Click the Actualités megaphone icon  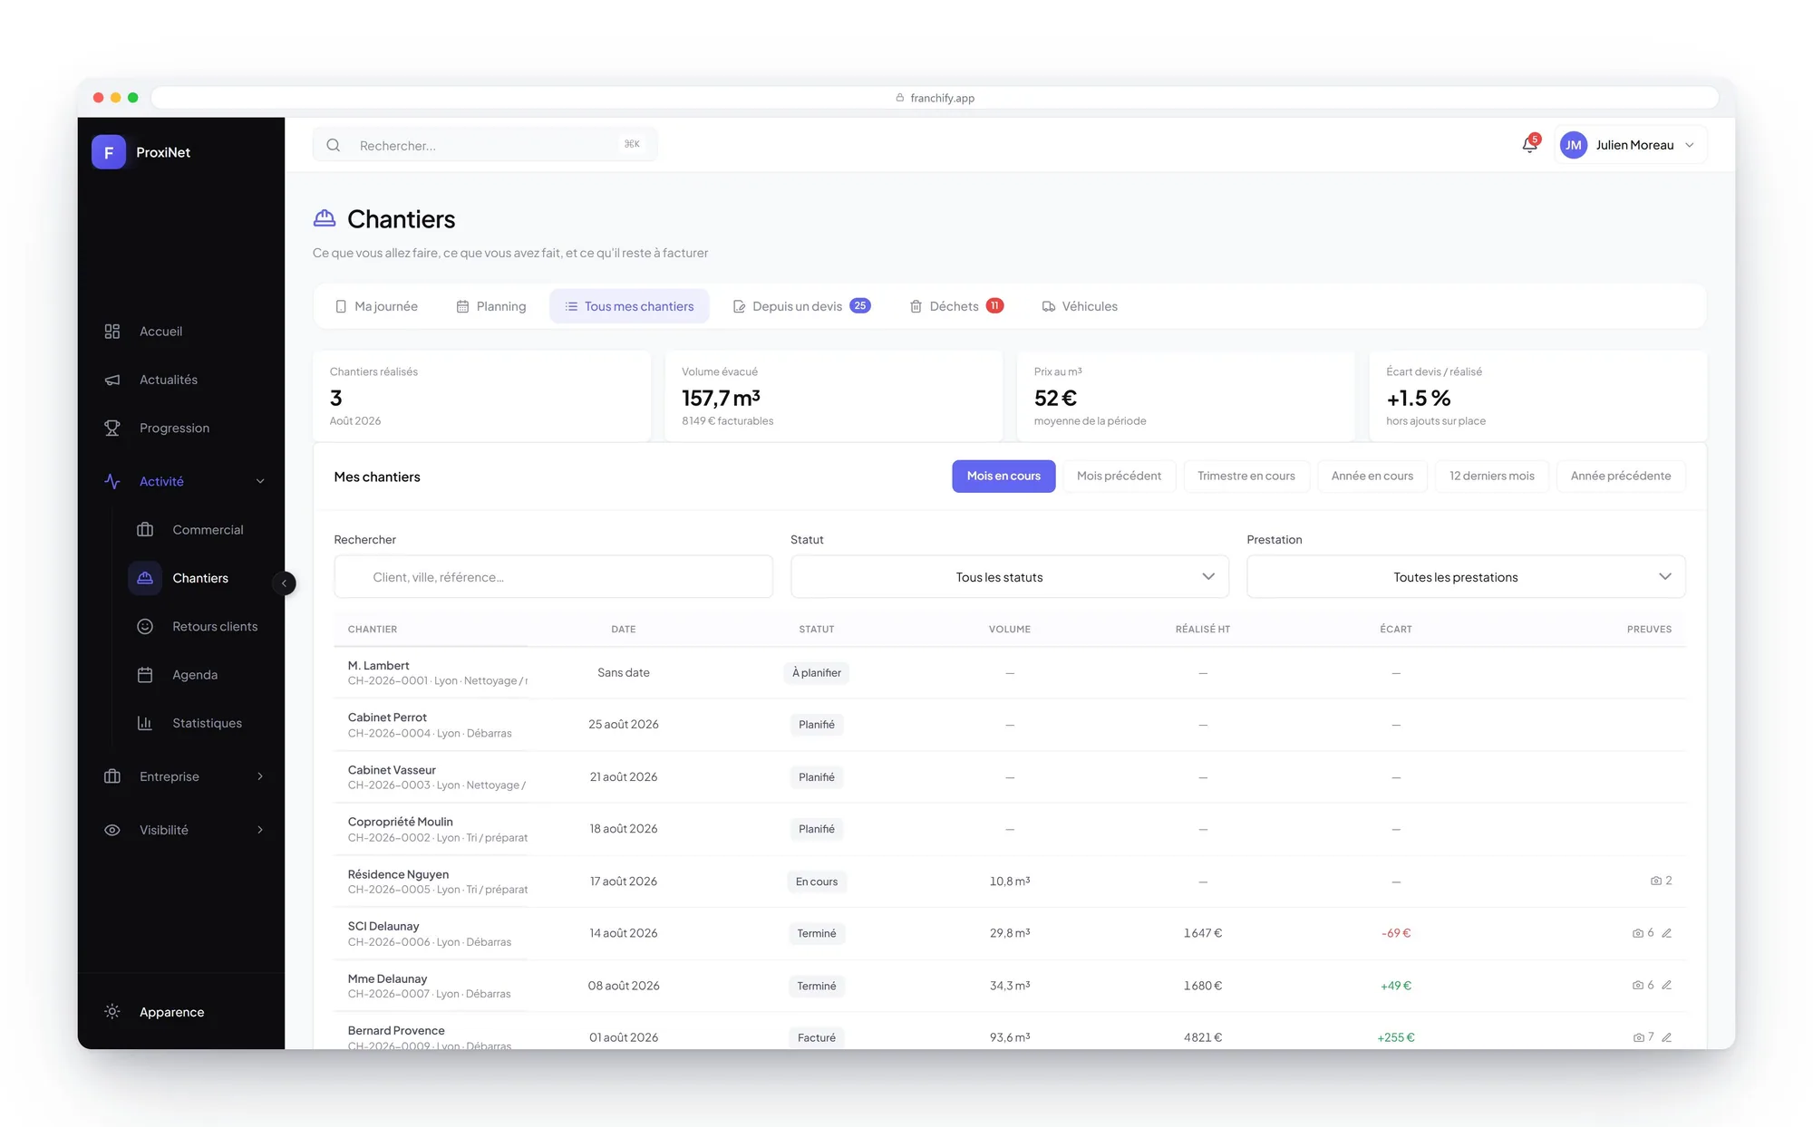pyautogui.click(x=112, y=380)
